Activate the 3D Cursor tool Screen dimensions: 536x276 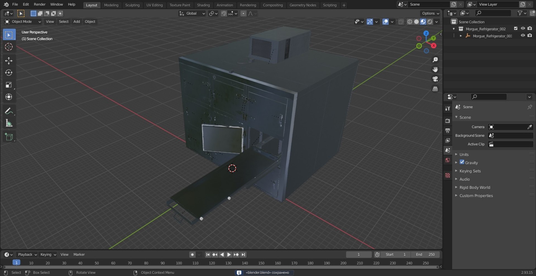click(x=9, y=47)
